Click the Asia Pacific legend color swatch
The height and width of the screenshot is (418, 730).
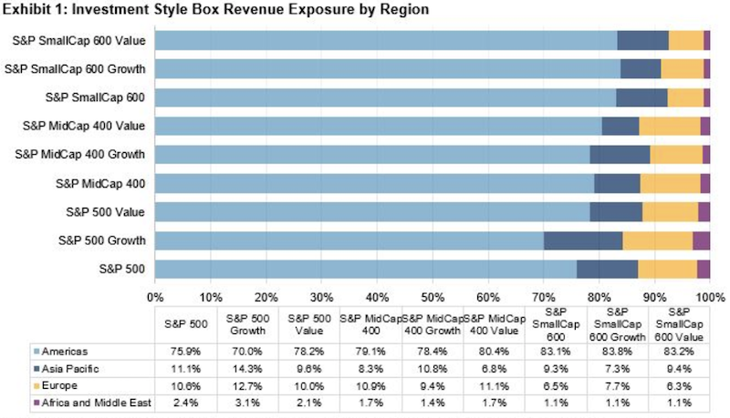tap(36, 369)
